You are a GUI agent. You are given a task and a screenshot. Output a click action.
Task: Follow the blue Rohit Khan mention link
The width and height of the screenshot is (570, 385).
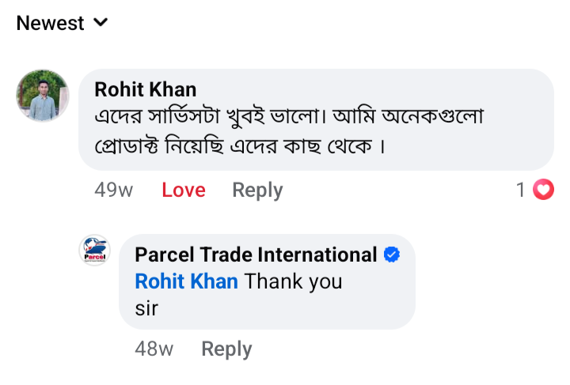[187, 281]
